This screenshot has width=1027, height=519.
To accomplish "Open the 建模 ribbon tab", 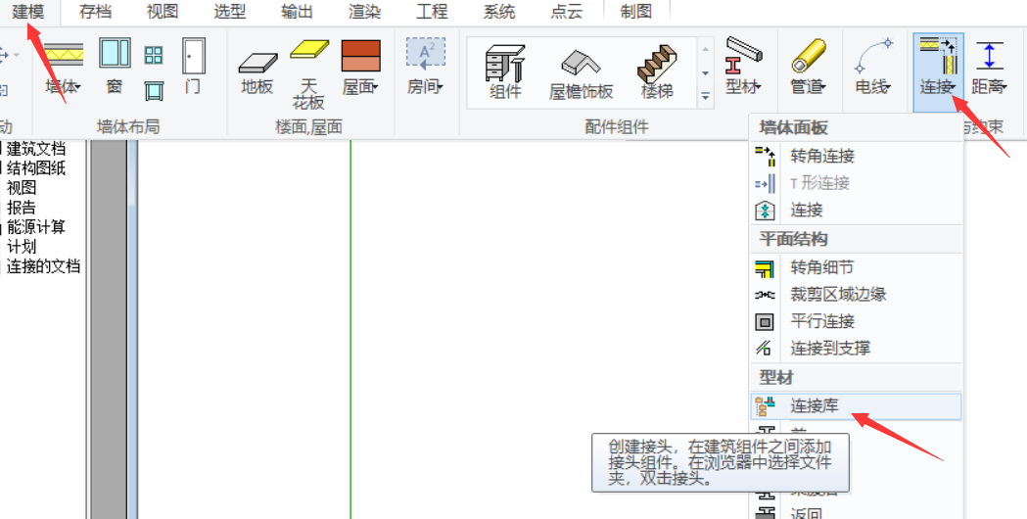I will (28, 12).
